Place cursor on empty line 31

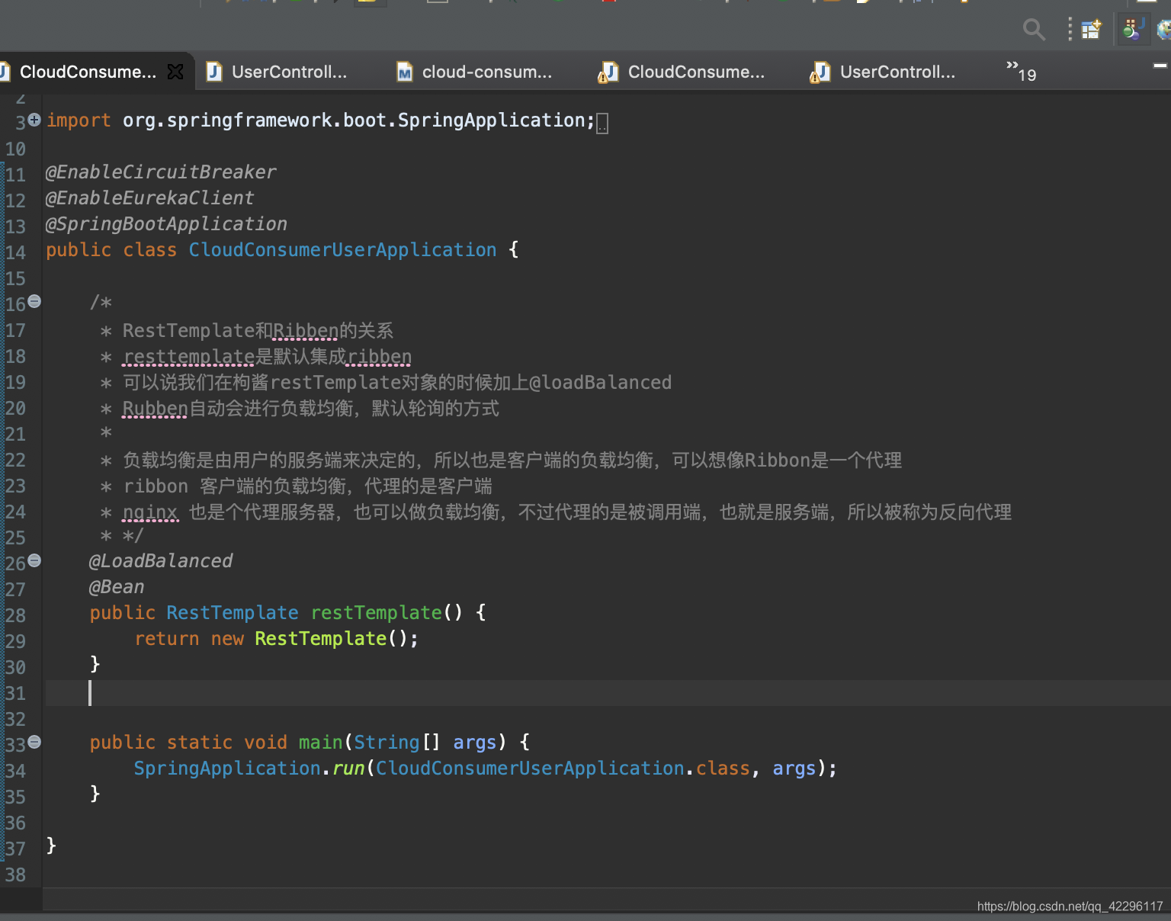607,693
